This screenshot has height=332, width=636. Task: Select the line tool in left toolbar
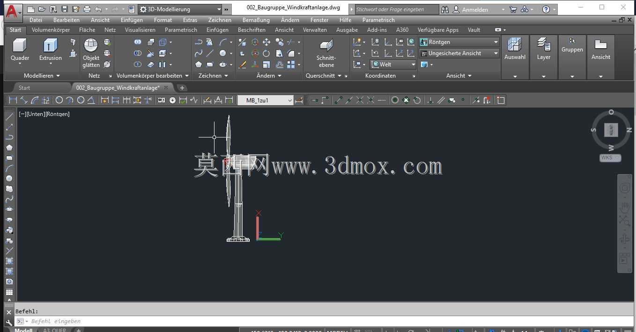pos(9,116)
